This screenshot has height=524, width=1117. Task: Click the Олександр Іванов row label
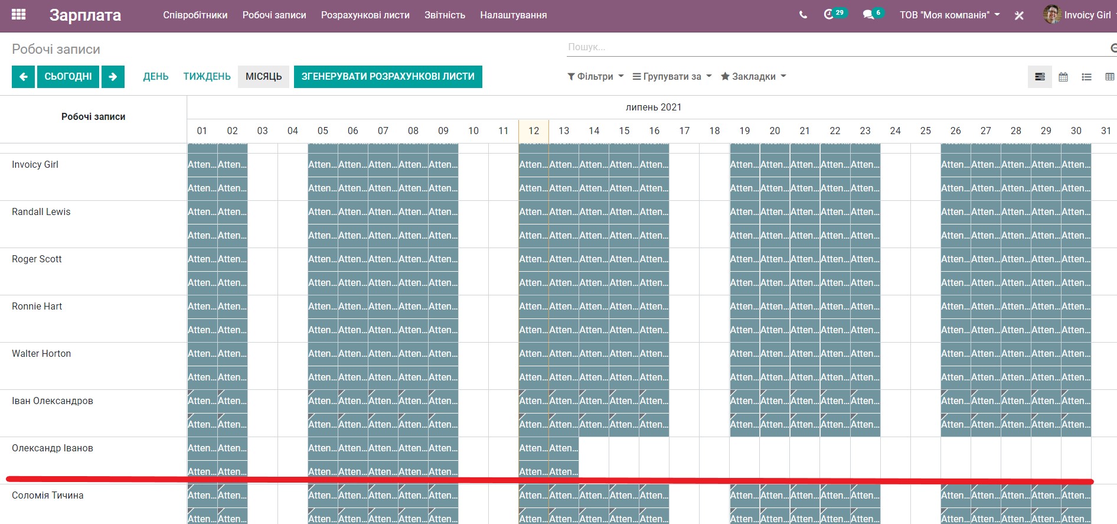click(53, 448)
